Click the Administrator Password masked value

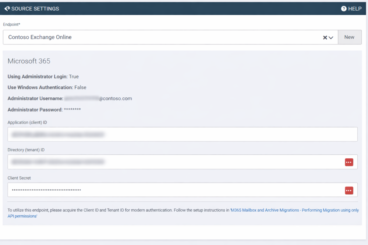click(72, 109)
